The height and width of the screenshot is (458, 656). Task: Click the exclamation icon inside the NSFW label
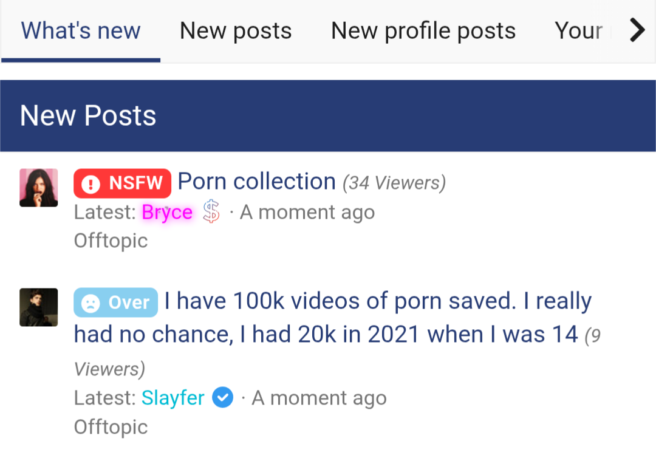pos(90,183)
